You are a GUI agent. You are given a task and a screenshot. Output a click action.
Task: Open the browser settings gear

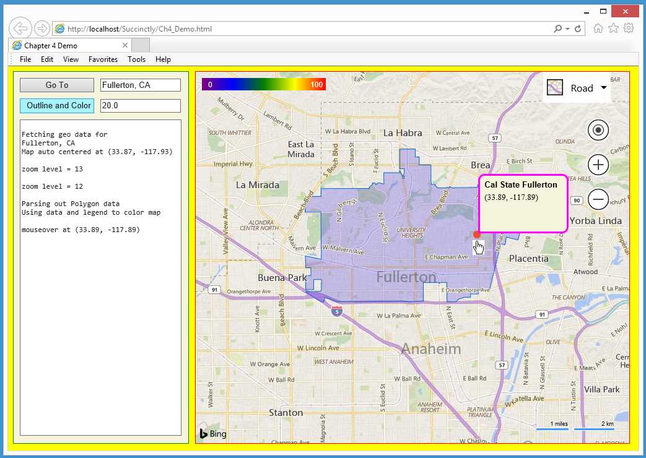coord(629,28)
